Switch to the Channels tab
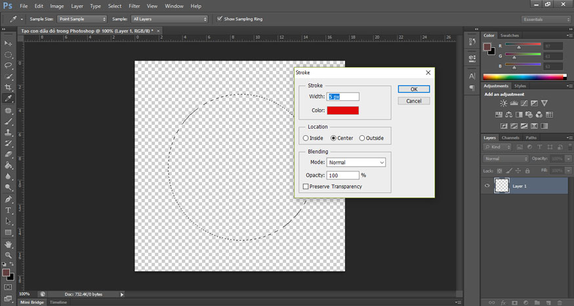This screenshot has height=306, width=574. 510,138
